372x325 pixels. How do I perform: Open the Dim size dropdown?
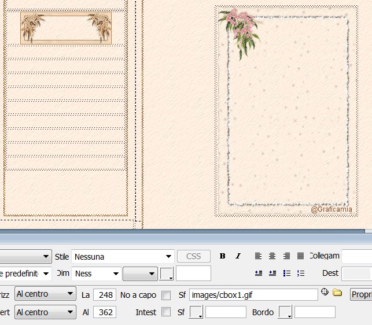coord(97,274)
